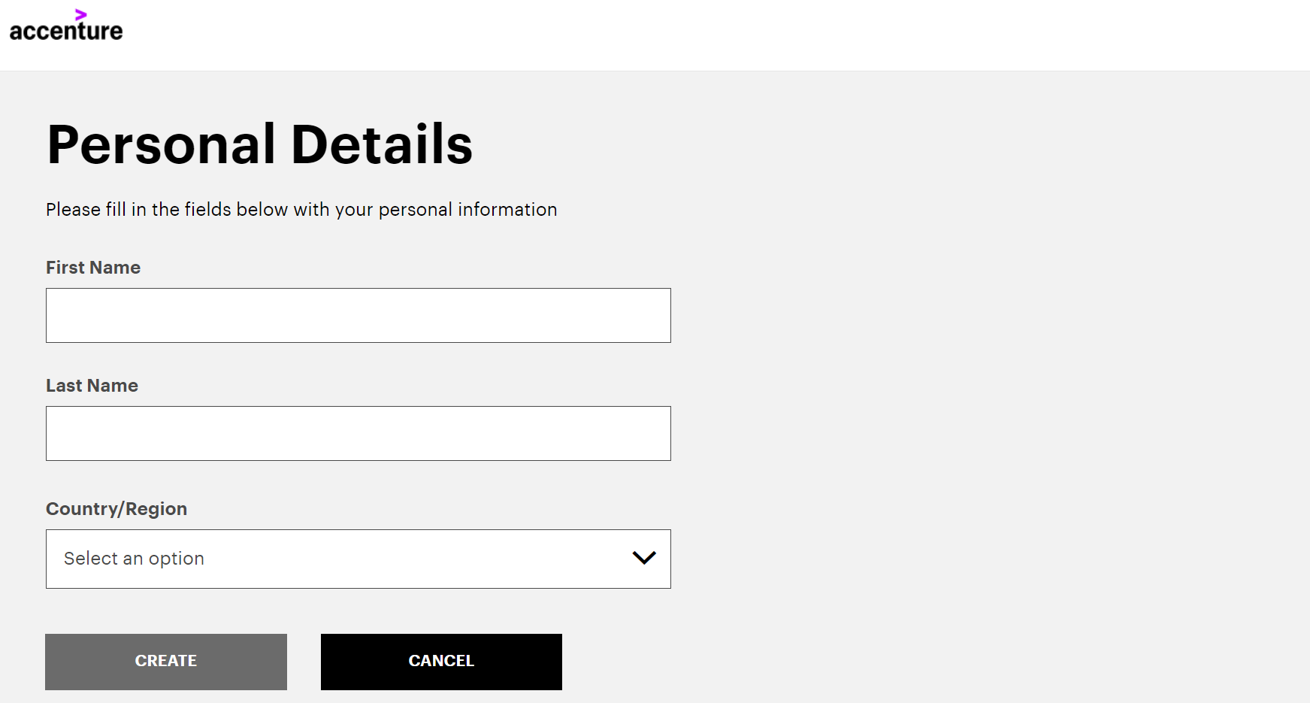Click the word 'Details' in the heading
The width and height of the screenshot is (1310, 703).
coord(382,144)
